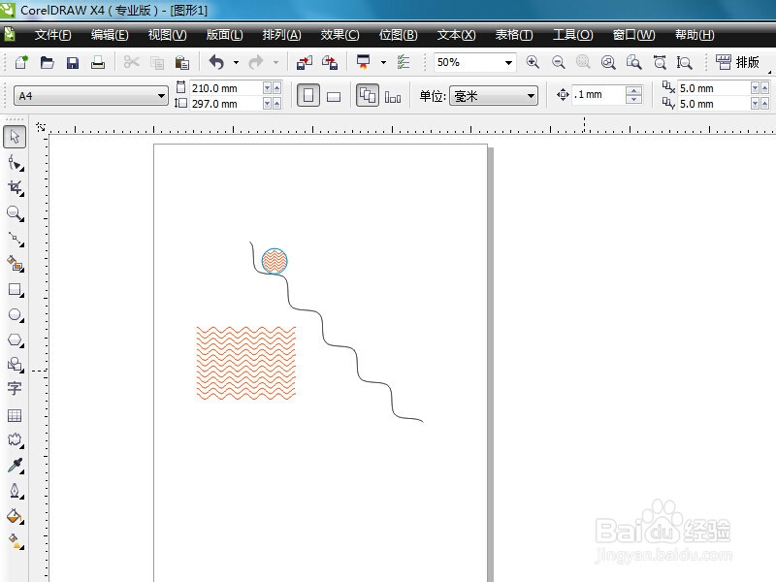The width and height of the screenshot is (776, 582).
Task: Select the Outline pen tool
Action: (x=15, y=491)
